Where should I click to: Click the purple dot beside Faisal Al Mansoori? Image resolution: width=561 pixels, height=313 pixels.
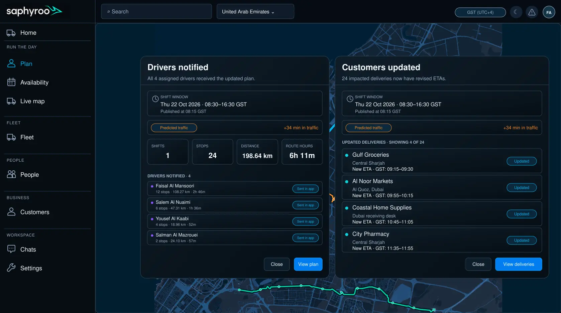(x=152, y=186)
